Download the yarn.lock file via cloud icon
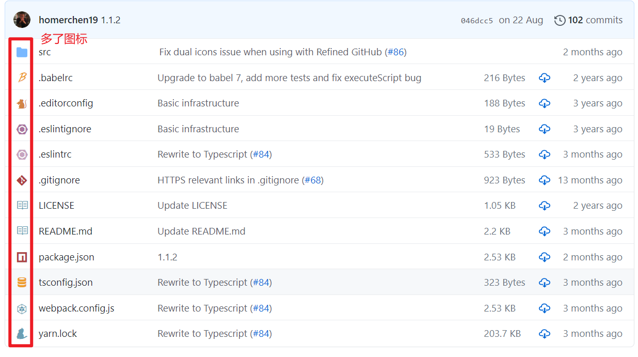Image resolution: width=638 pixels, height=357 pixels. (x=544, y=334)
